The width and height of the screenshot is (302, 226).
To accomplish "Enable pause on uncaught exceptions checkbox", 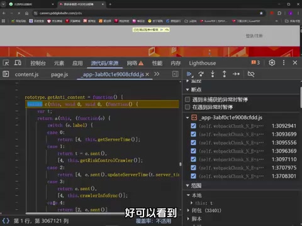I will (x=187, y=99).
